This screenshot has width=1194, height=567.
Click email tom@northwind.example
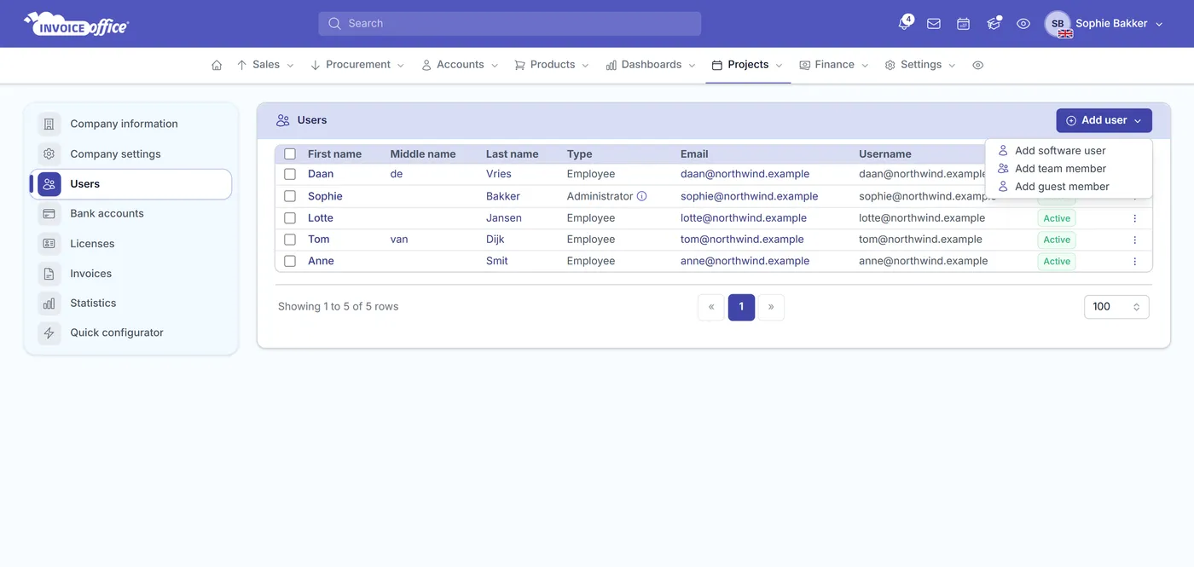742,240
